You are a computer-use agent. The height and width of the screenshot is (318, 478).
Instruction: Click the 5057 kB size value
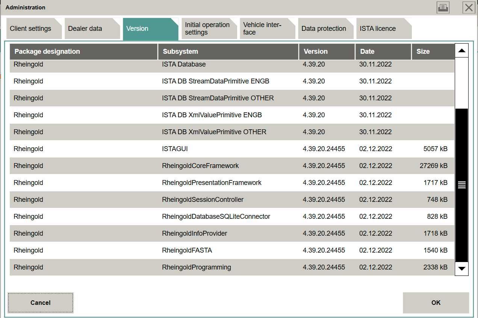(435, 149)
